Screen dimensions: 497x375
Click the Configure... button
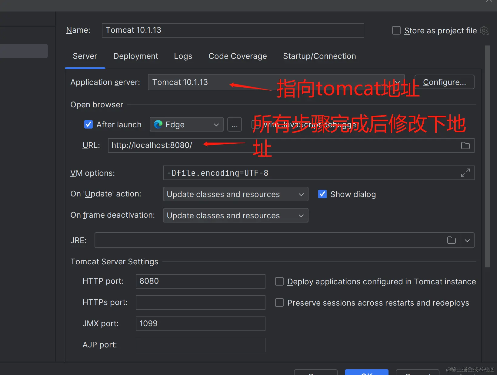point(444,82)
